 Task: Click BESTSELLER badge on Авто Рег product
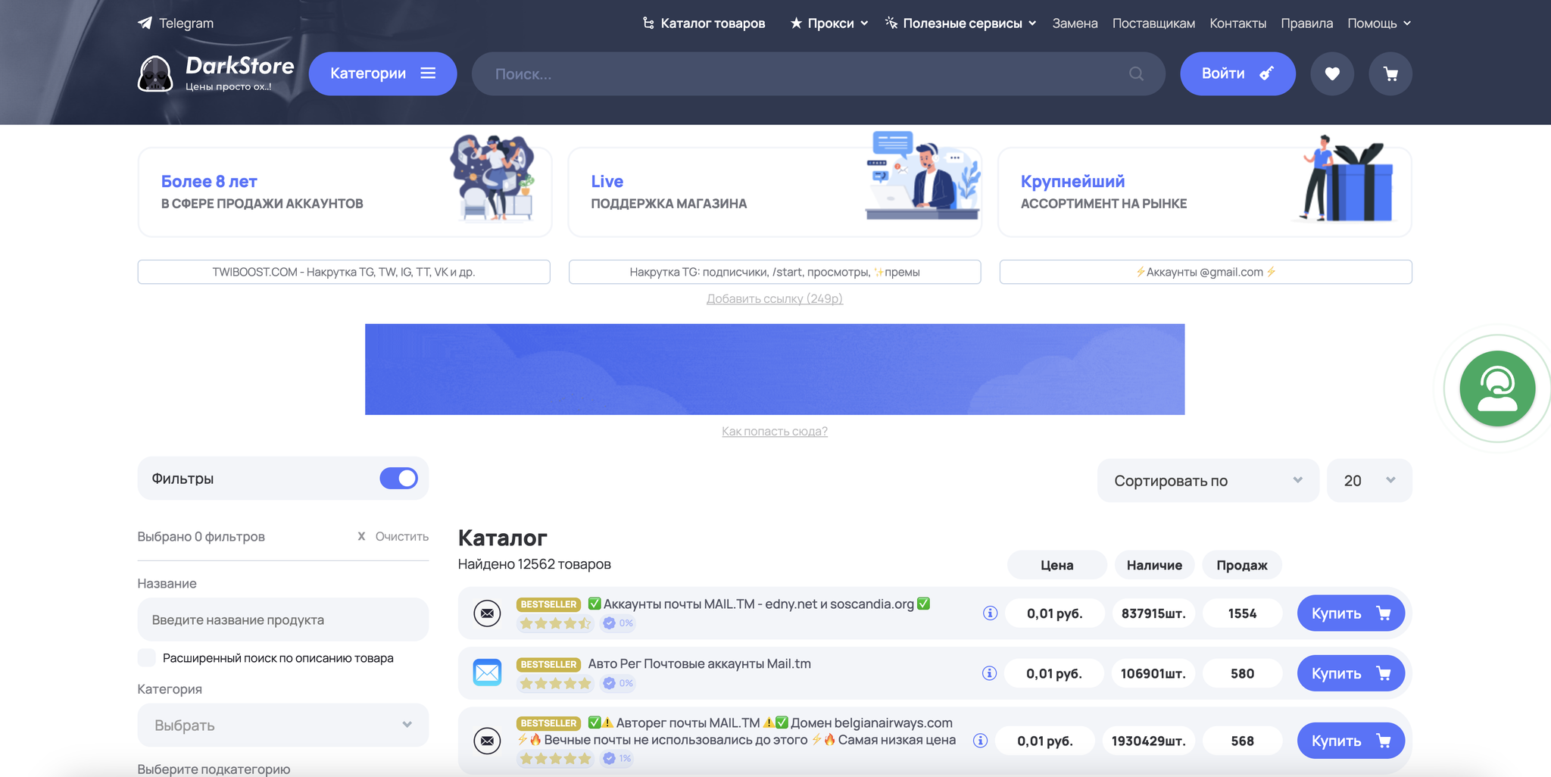(x=549, y=664)
